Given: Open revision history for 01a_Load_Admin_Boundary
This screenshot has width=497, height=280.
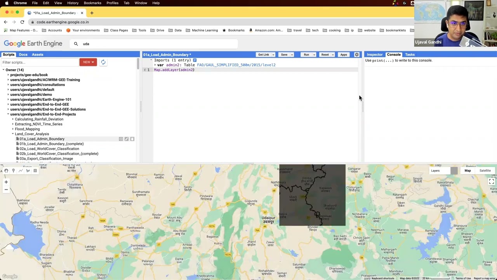Looking at the screenshot, I should [121, 139].
